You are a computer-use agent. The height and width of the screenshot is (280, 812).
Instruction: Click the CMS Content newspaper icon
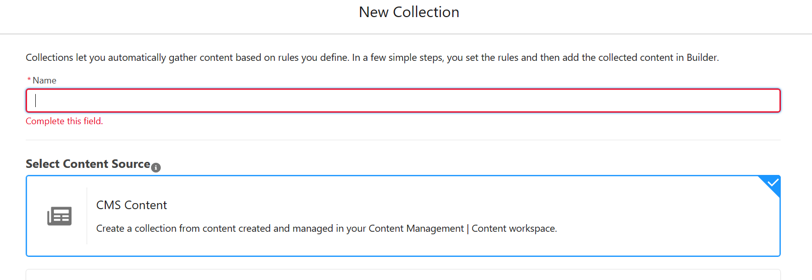pyautogui.click(x=59, y=216)
